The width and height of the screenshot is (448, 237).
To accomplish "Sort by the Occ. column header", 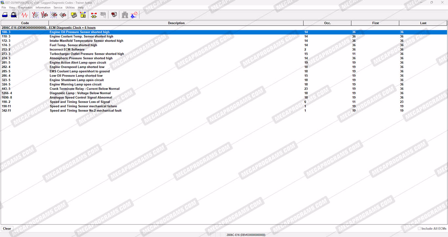I will click(x=327, y=23).
